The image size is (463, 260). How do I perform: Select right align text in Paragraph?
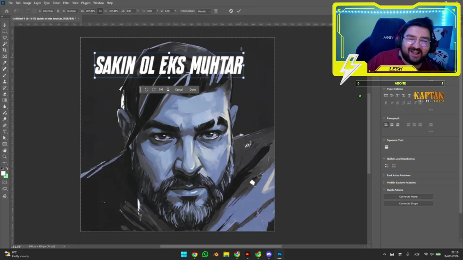(x=398, y=125)
